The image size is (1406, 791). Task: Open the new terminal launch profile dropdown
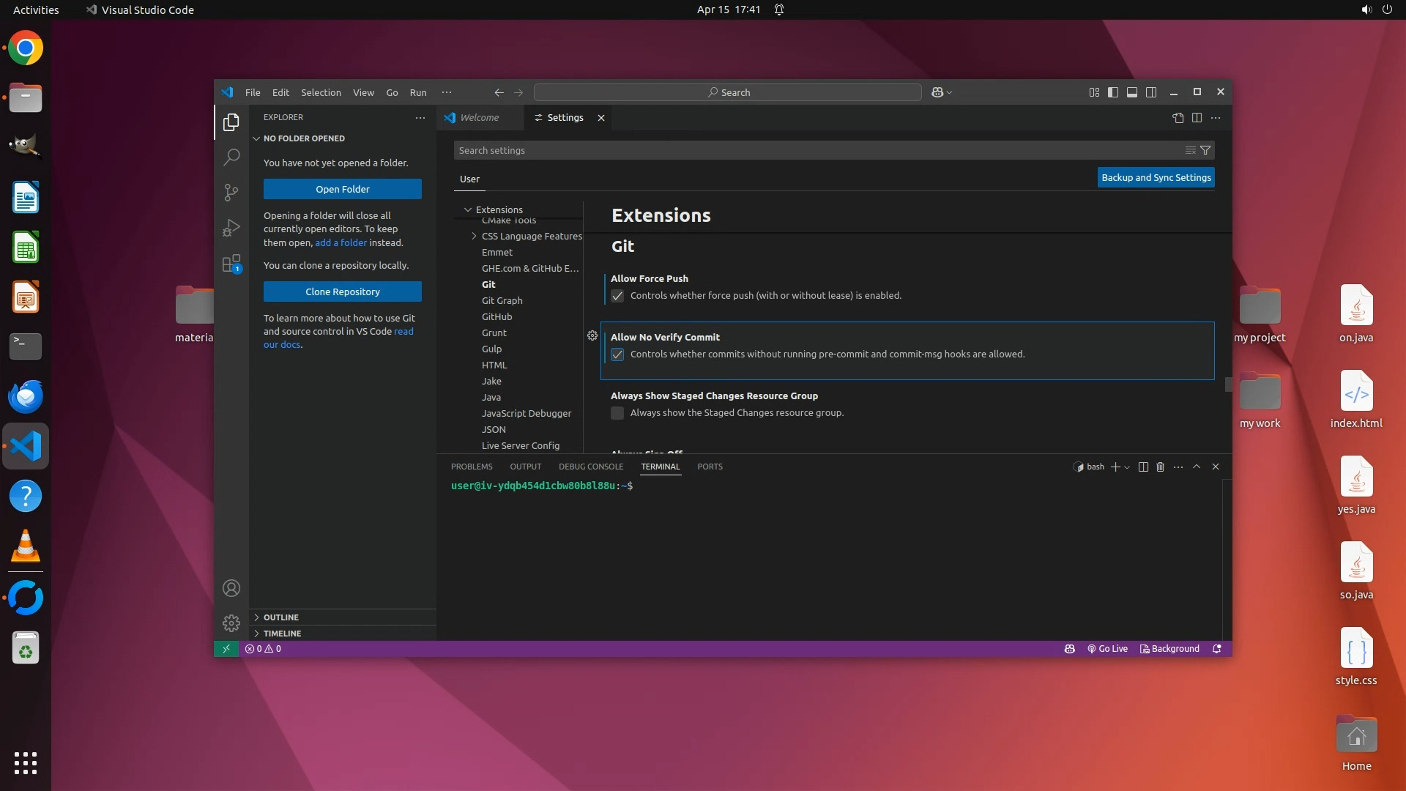click(1127, 467)
